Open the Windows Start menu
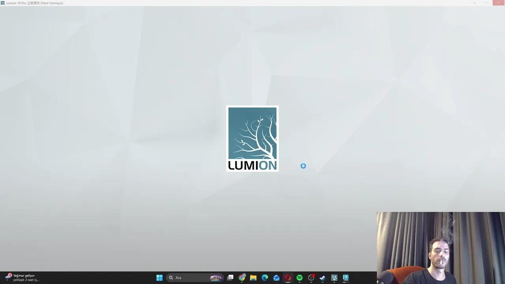Image resolution: width=505 pixels, height=284 pixels. tap(159, 278)
